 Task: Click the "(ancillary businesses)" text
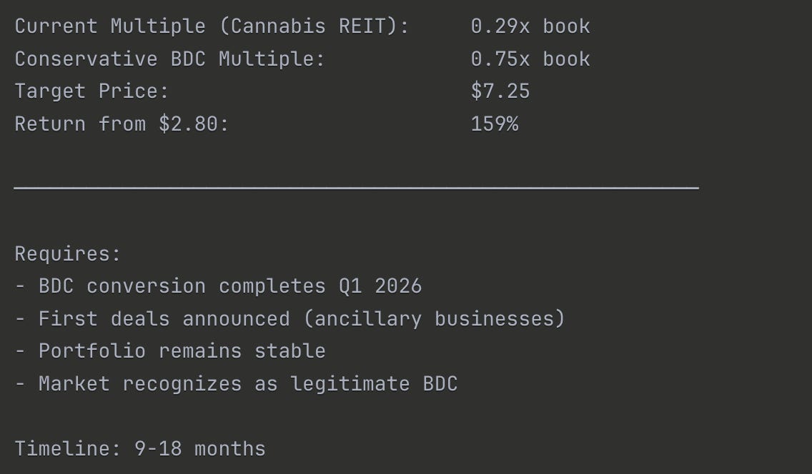point(435,319)
